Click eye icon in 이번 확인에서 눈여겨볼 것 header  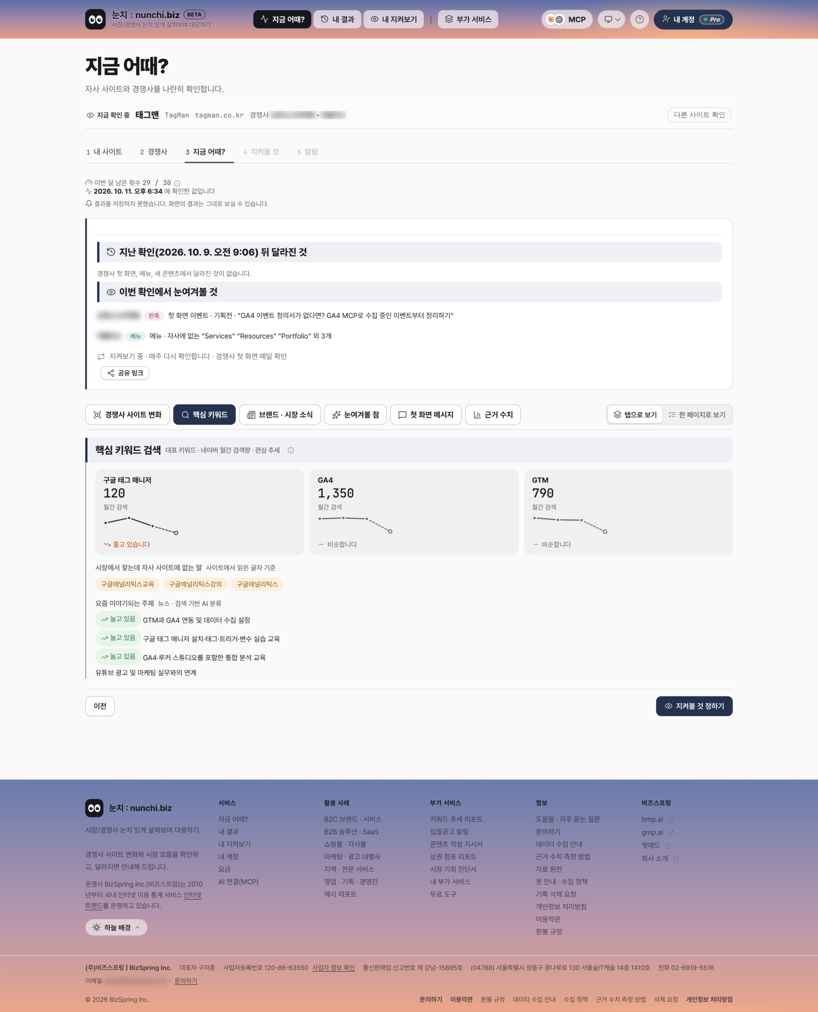[x=111, y=292]
